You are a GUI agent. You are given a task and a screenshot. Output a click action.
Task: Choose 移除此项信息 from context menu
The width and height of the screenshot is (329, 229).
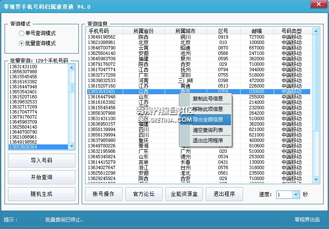[x=207, y=109]
